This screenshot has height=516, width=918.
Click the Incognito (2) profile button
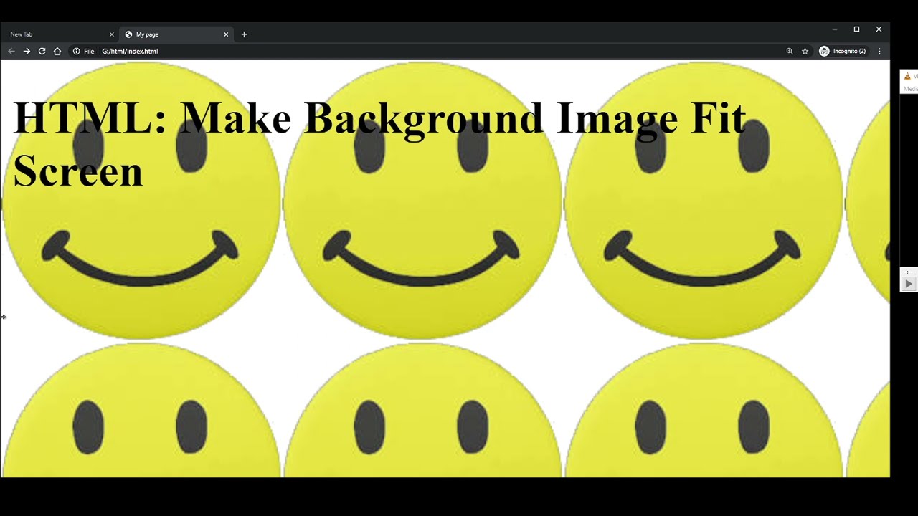click(843, 52)
